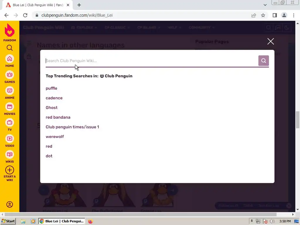Search trending term dot
The height and width of the screenshot is (225, 300).
click(x=49, y=156)
